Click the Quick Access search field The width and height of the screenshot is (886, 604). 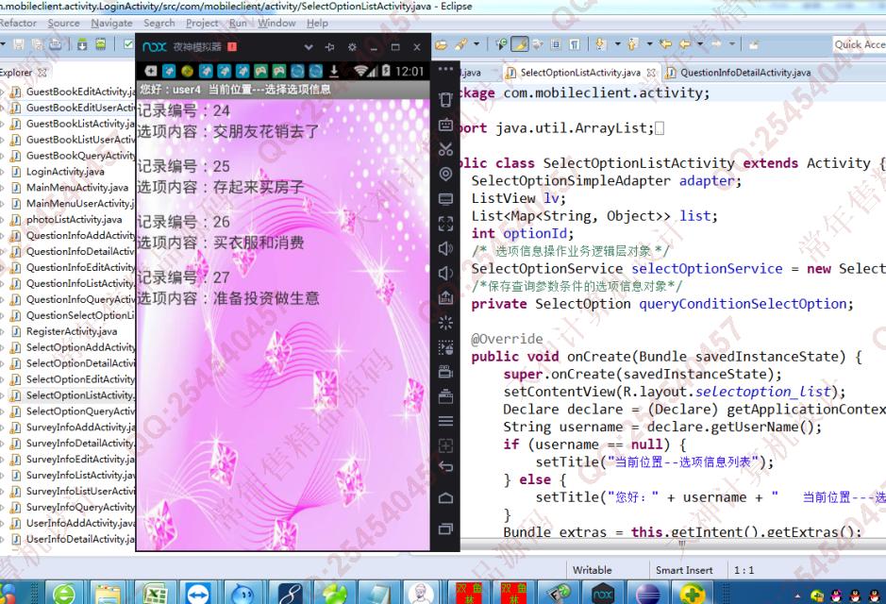[859, 44]
